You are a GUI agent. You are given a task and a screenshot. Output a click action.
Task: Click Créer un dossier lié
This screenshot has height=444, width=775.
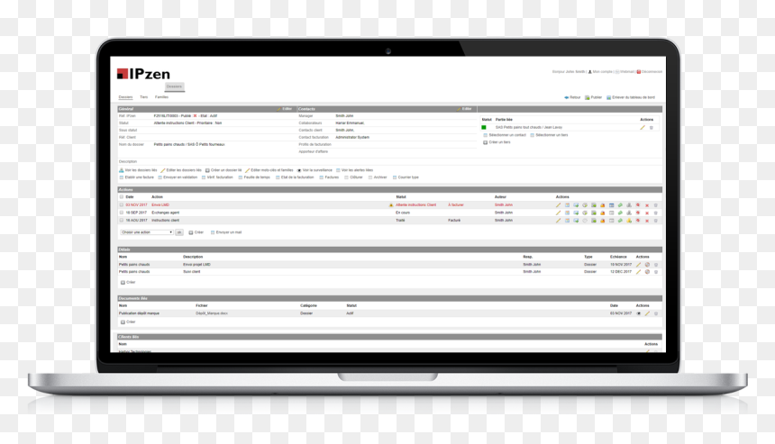pos(223,170)
